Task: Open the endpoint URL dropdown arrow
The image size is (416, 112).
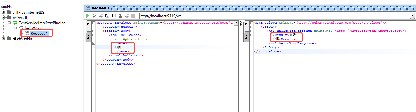Action: tap(412, 16)
